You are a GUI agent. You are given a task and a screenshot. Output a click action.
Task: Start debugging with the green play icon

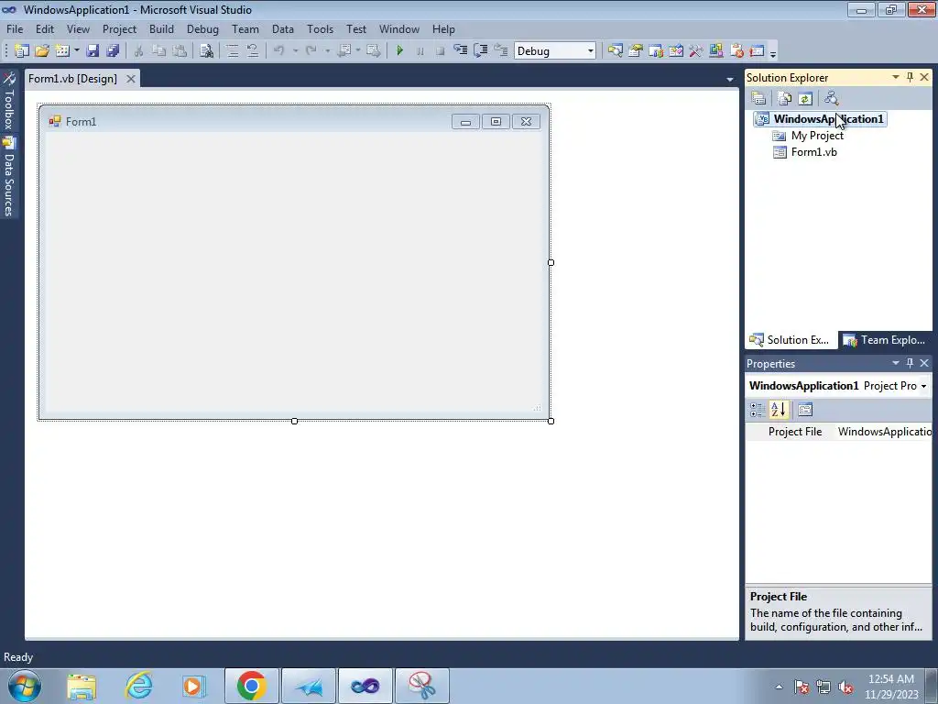pos(400,51)
